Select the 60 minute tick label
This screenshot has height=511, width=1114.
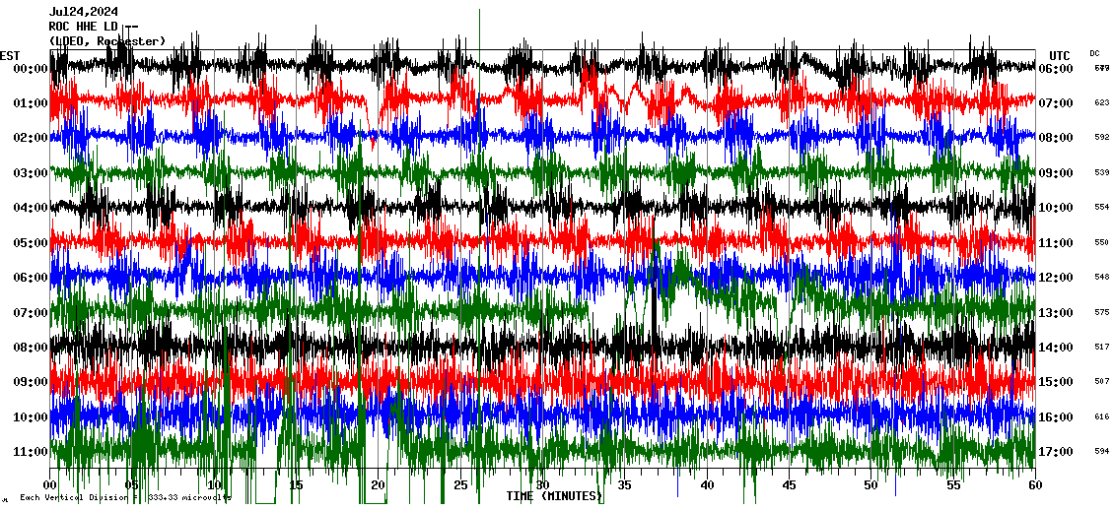[x=1035, y=485]
